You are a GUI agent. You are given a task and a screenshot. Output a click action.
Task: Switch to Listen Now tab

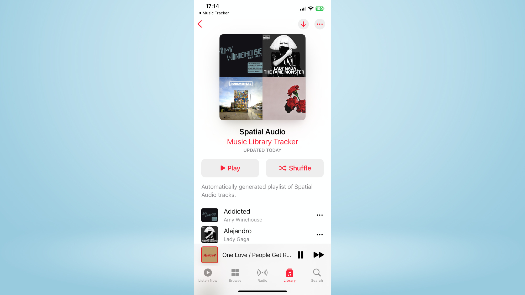(208, 275)
